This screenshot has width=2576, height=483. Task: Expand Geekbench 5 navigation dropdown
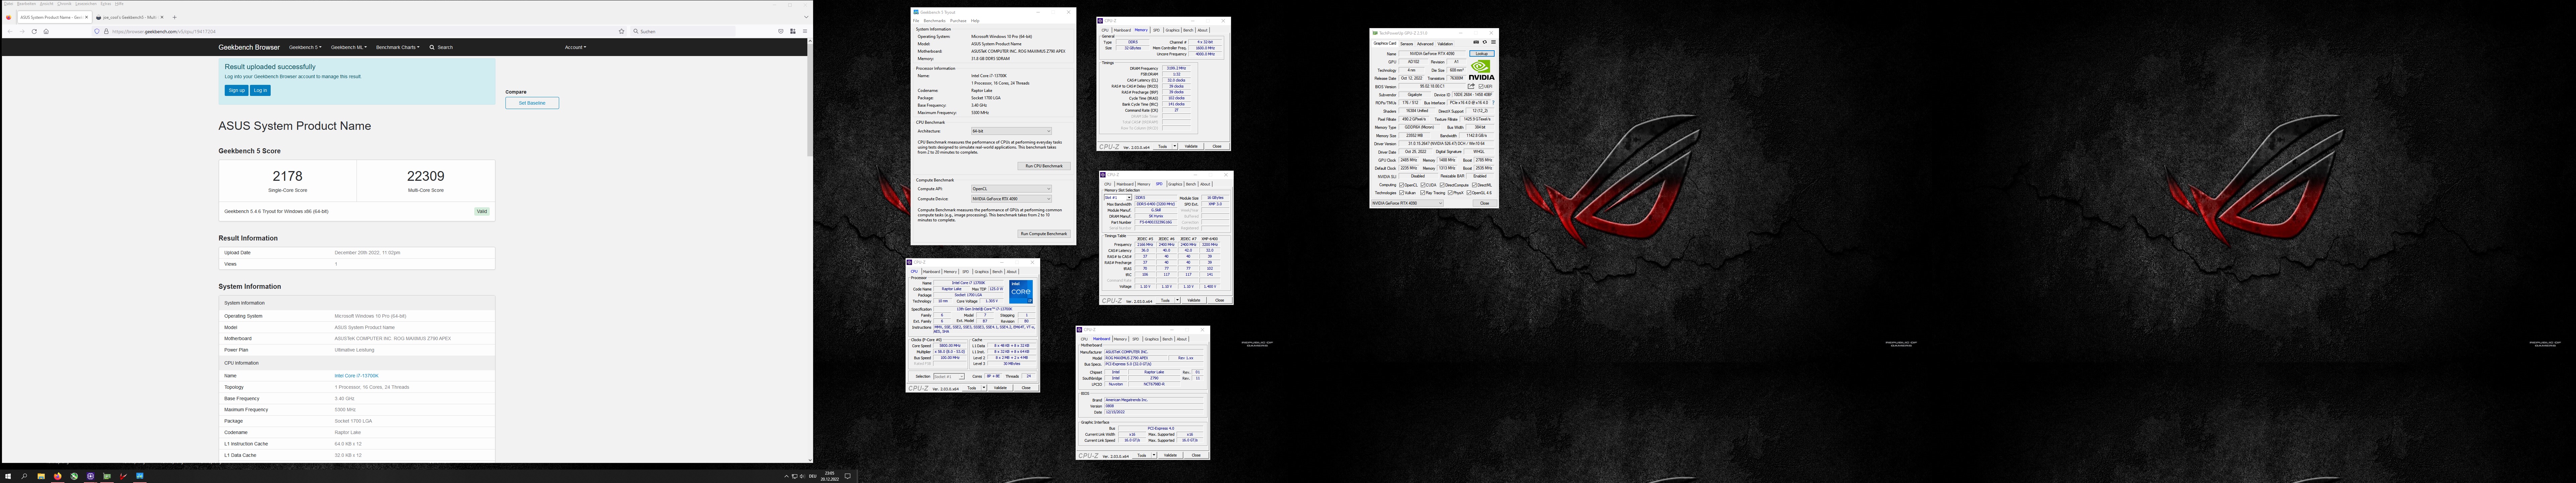[x=305, y=47]
